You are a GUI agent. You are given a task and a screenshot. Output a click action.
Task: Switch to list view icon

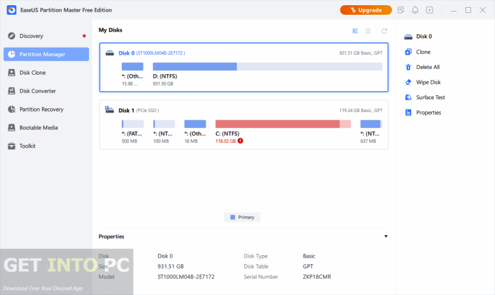pos(368,31)
